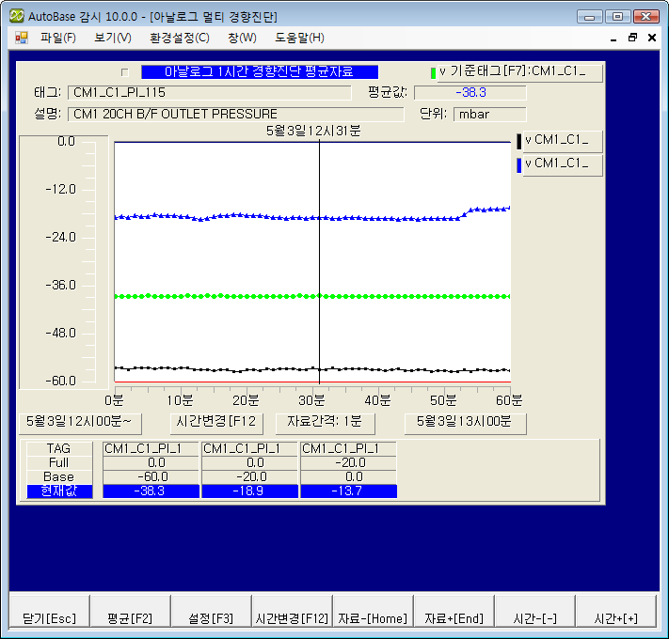Toggle the black series legend button CM1_C1_

click(x=563, y=141)
